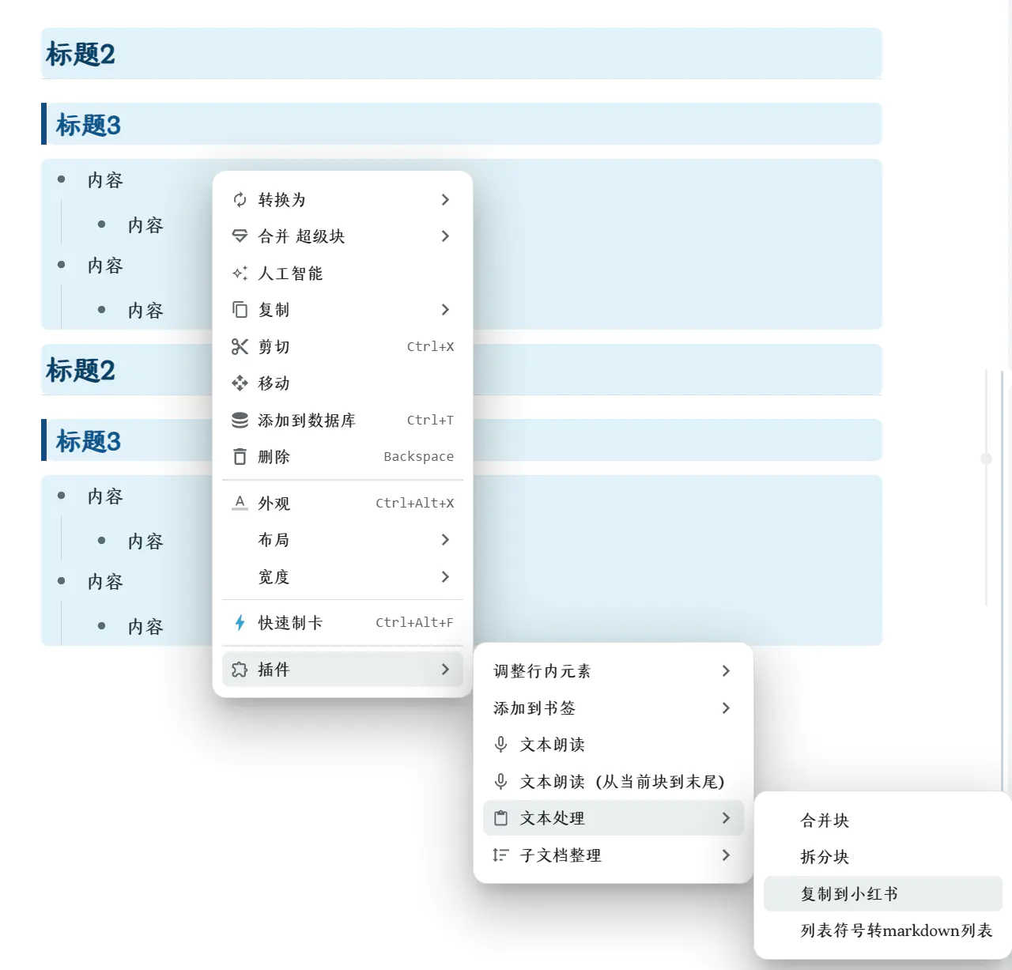This screenshot has height=970, width=1012.
Task: Expand the 布局 submenu chevron
Action: [445, 540]
